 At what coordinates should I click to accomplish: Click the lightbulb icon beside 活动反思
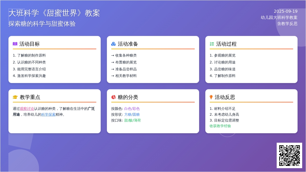(211, 97)
